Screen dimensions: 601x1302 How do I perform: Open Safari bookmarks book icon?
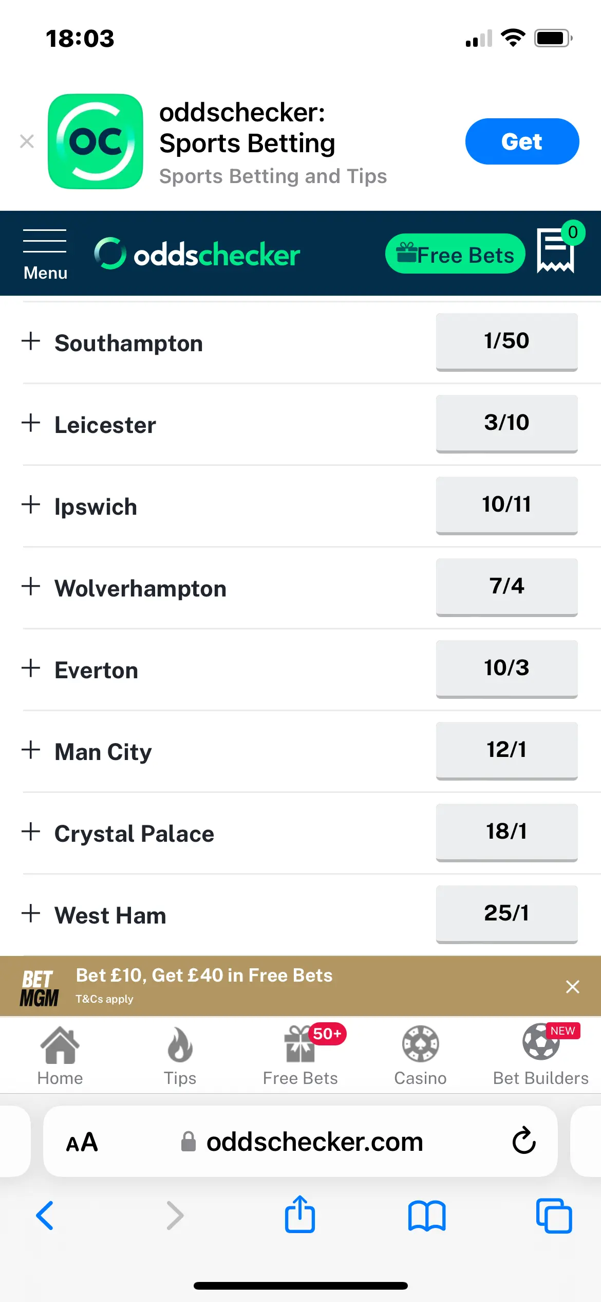(x=427, y=1216)
